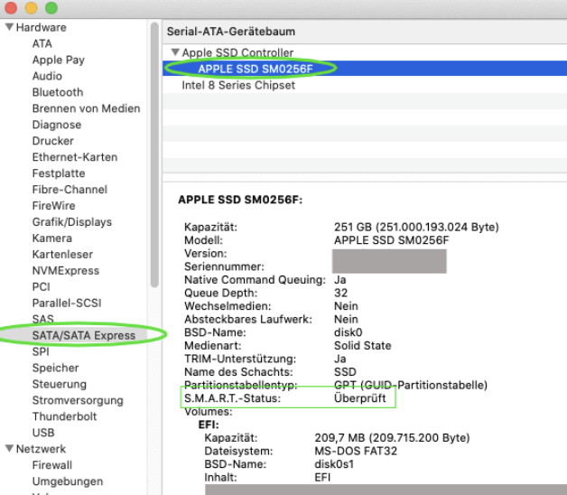The width and height of the screenshot is (567, 495).
Task: Collapse the Hardware section triangle
Action: 9,27
